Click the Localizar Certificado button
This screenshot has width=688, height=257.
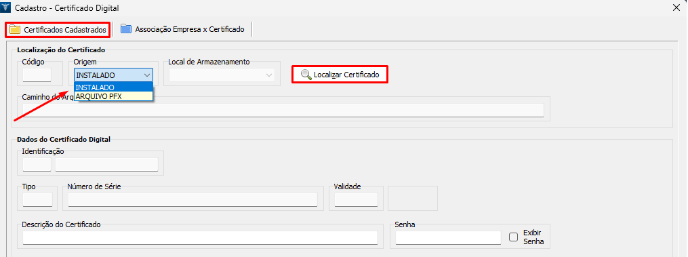(x=340, y=75)
